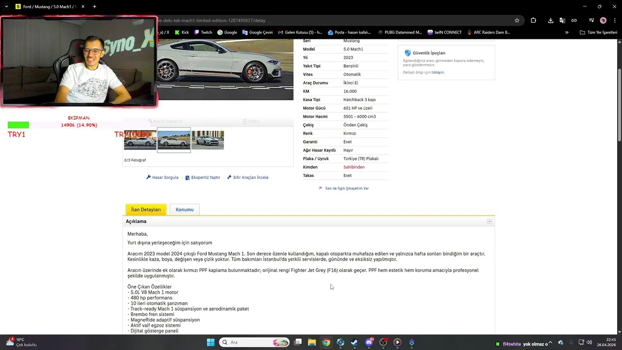Click the network icon in the system tray

pyautogui.click(x=582, y=342)
